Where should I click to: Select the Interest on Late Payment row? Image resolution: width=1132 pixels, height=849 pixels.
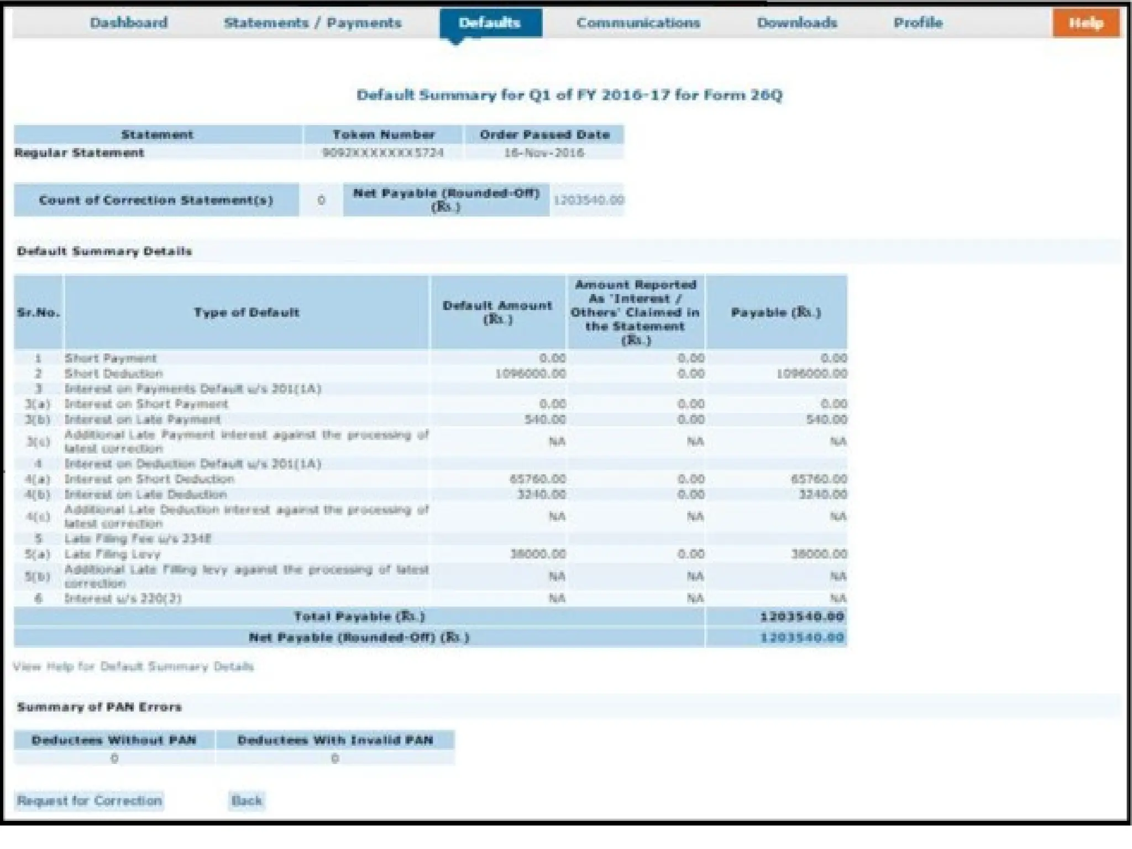click(x=142, y=420)
